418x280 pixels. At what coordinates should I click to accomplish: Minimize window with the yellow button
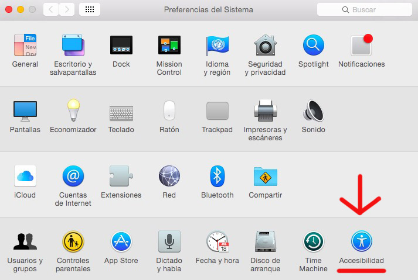point(21,9)
